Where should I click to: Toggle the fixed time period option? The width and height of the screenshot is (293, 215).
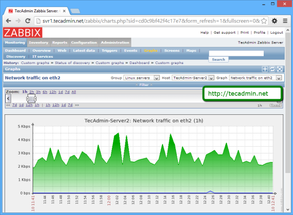[276, 105]
